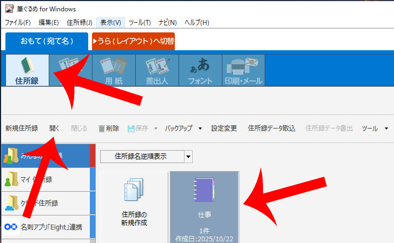Expand the バックアップ dropdown arrow
The image size is (394, 243).
(200, 129)
